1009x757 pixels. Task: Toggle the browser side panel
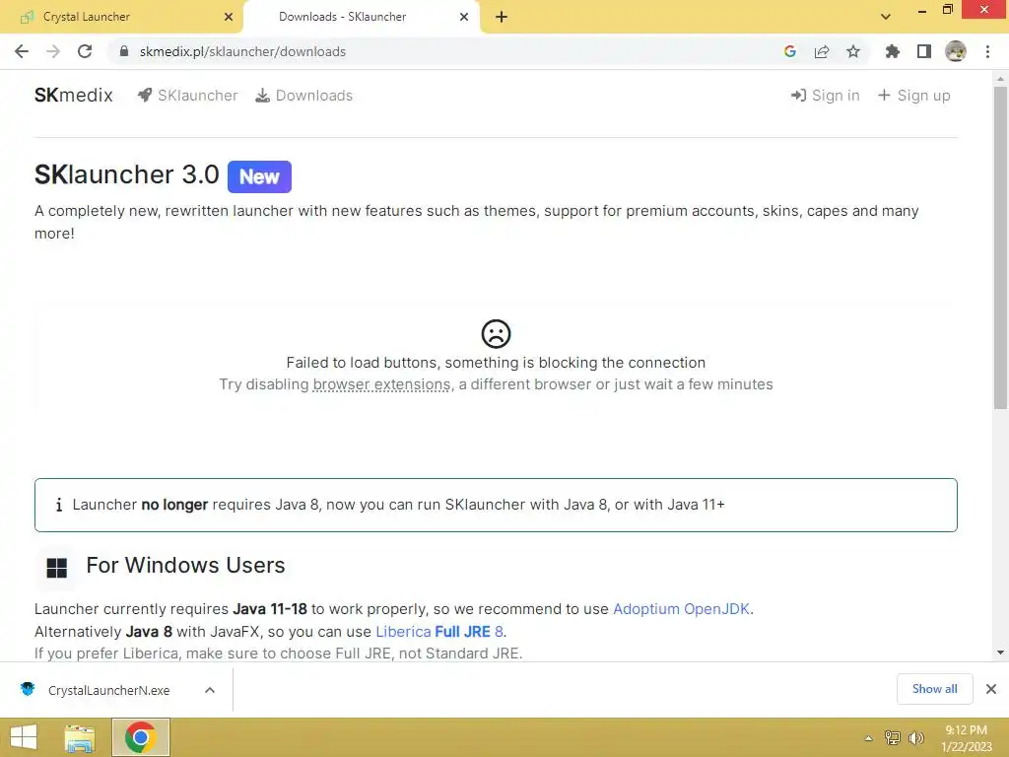click(924, 51)
